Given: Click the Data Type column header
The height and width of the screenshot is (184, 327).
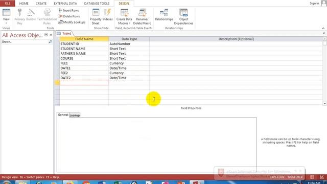Looking at the screenshot, I should tap(129, 39).
